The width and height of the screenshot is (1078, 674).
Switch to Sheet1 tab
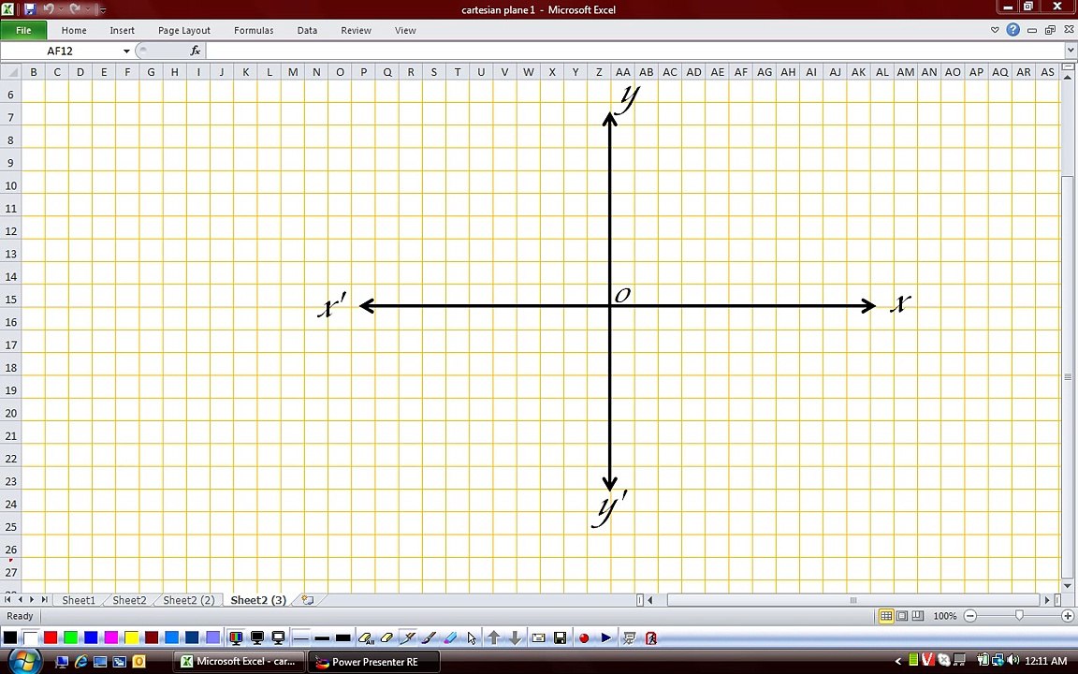(79, 600)
